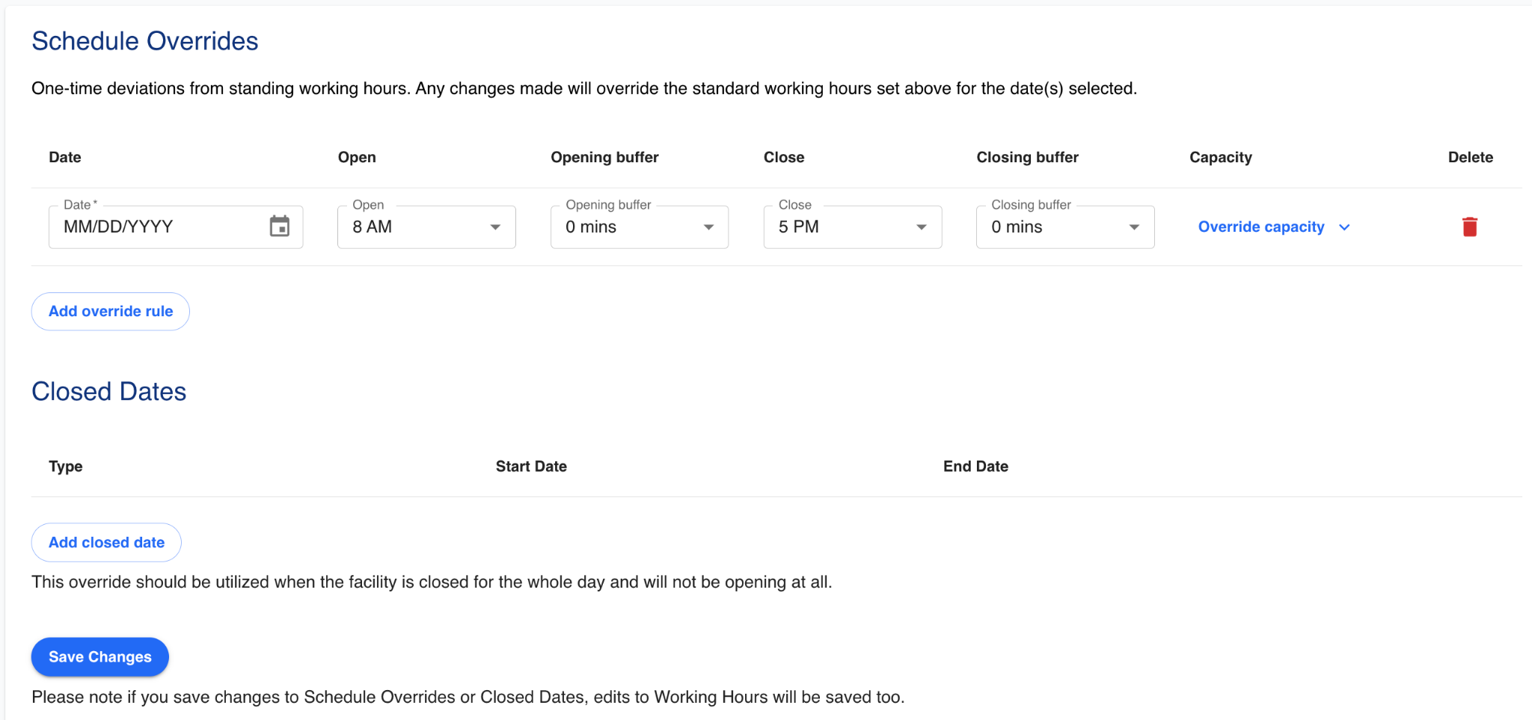Click the Close time dropdown arrow

[x=922, y=227]
